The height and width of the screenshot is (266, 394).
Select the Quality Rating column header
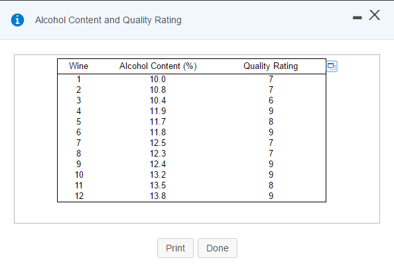tap(271, 66)
